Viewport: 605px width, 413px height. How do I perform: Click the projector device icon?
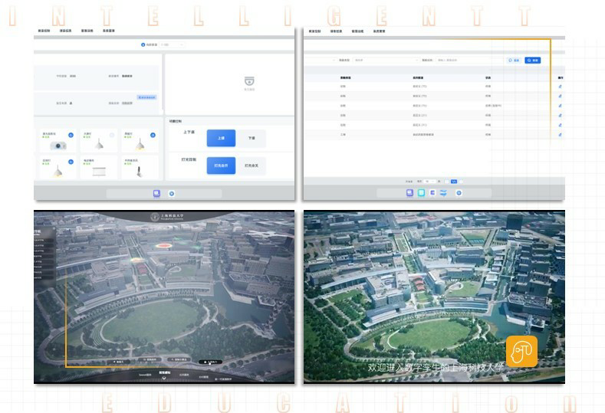click(x=58, y=146)
